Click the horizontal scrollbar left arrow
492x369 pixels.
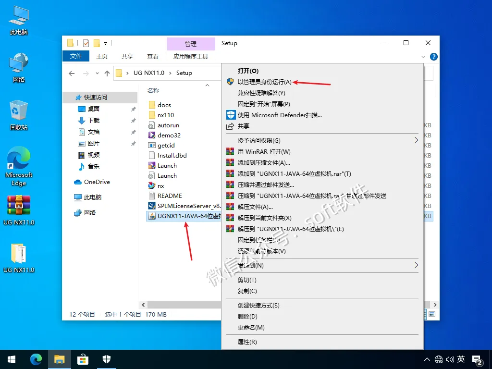click(x=143, y=305)
